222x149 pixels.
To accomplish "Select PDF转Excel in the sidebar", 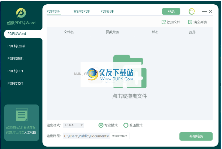I will pyautogui.click(x=16, y=46).
